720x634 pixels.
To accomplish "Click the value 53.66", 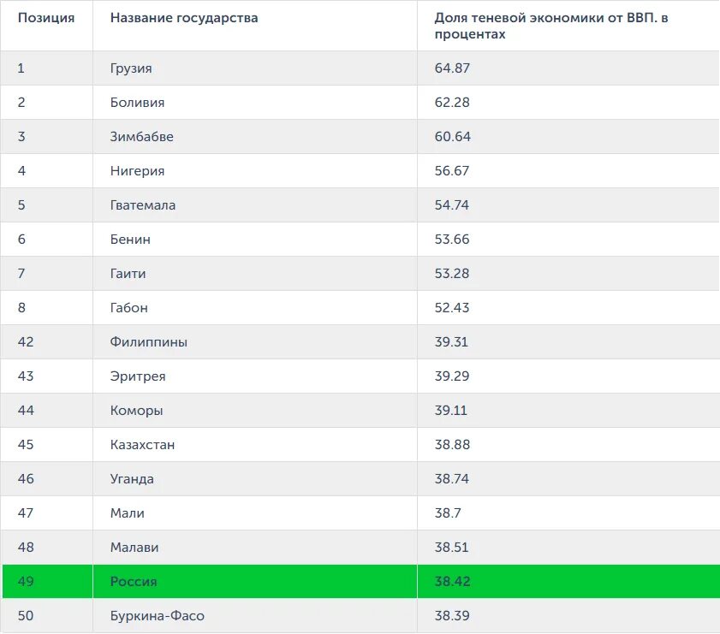I will pos(452,240).
